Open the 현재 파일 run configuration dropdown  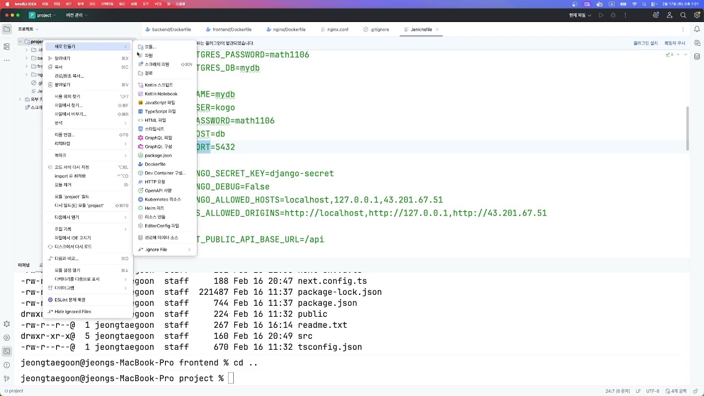click(580, 15)
